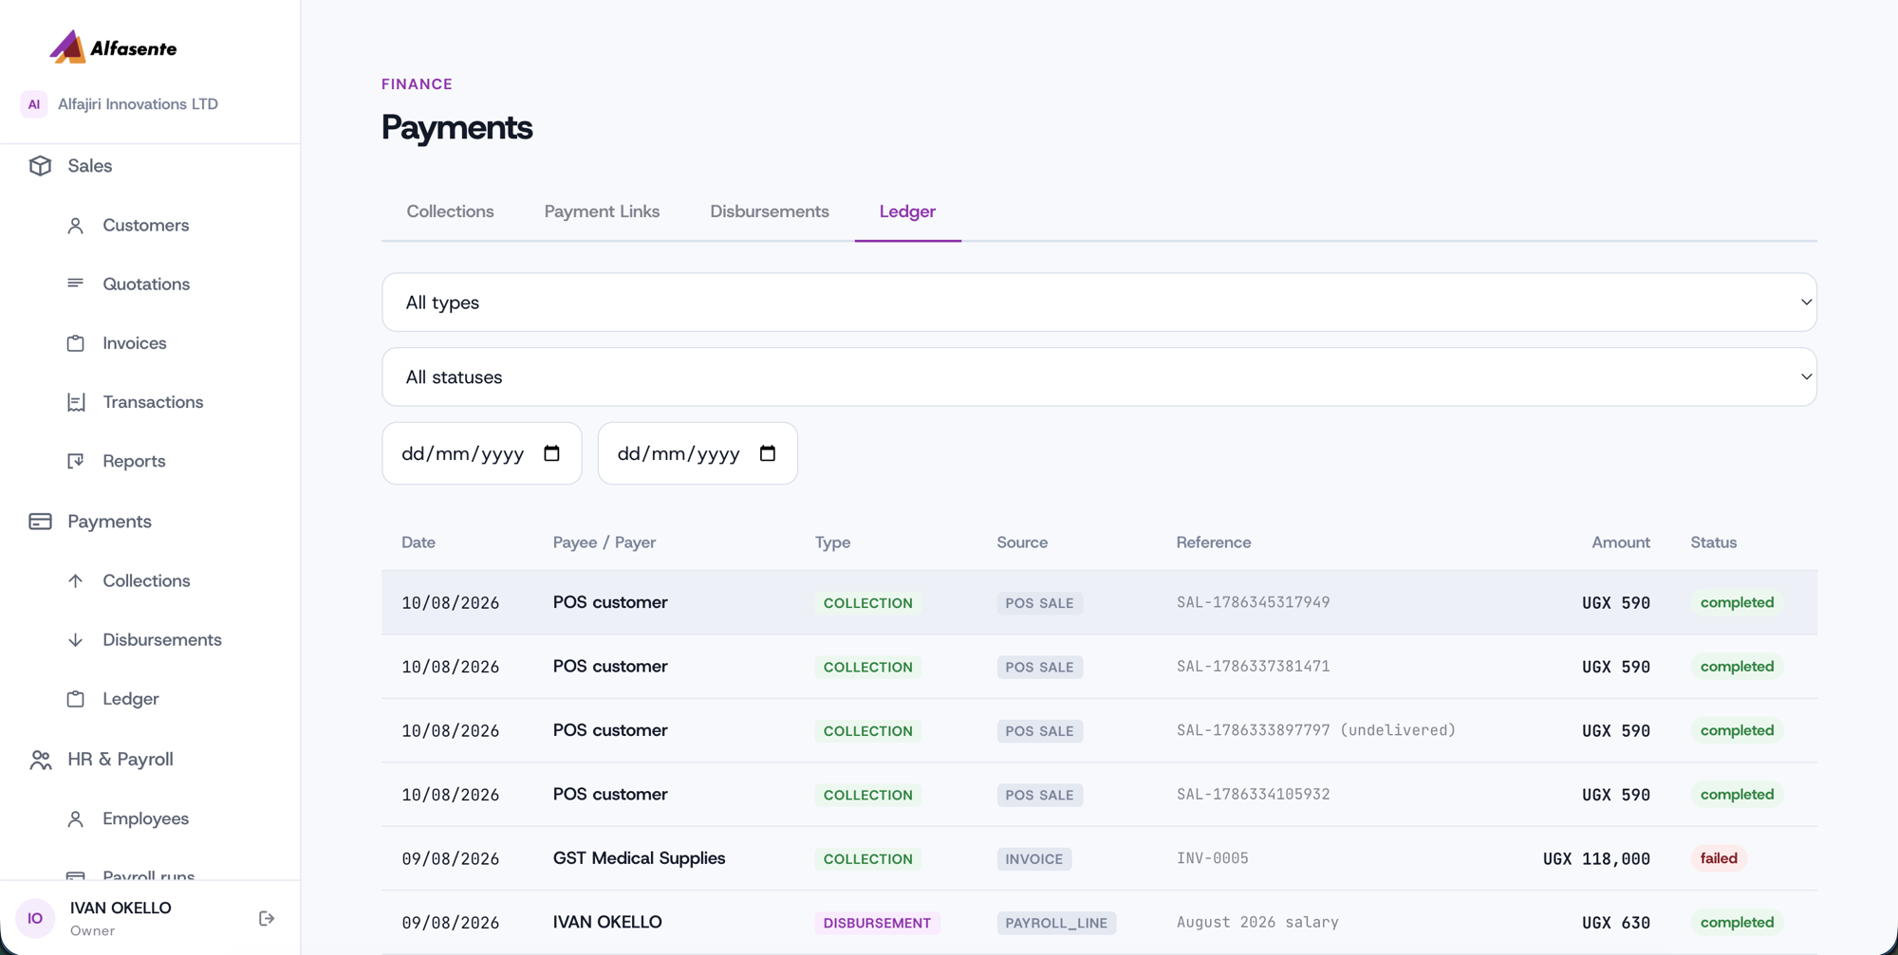Go to sidebar Collections page
This screenshot has width=1898, height=955.
pos(146,580)
